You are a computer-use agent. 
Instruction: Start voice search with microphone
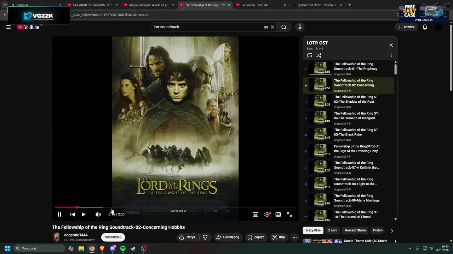[x=300, y=27]
